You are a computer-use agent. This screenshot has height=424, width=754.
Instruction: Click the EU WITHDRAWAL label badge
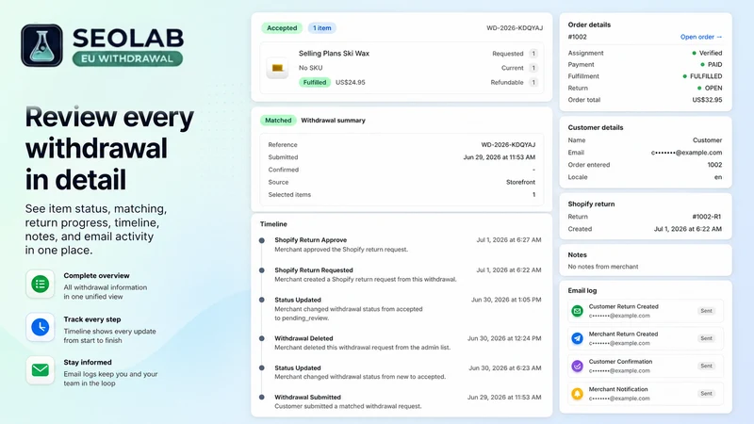[x=127, y=58]
